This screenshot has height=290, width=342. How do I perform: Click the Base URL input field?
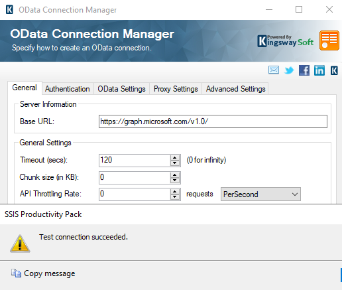[x=213, y=121]
